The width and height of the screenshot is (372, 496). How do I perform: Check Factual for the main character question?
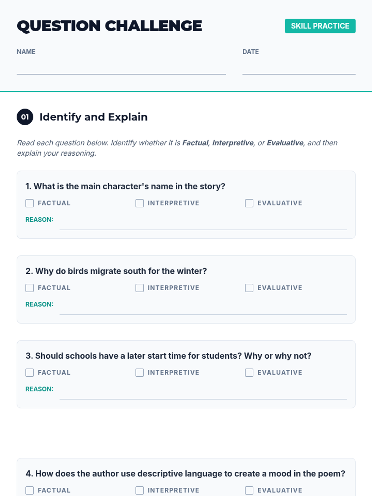(x=30, y=203)
